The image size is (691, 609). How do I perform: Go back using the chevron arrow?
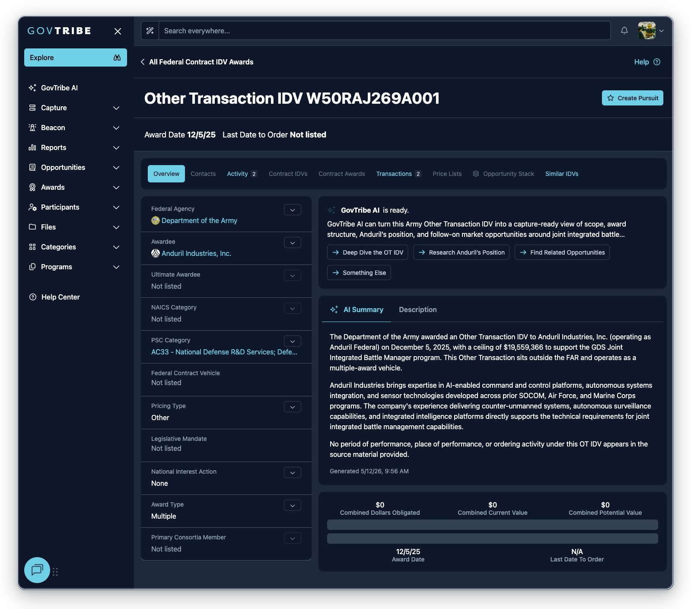click(143, 62)
